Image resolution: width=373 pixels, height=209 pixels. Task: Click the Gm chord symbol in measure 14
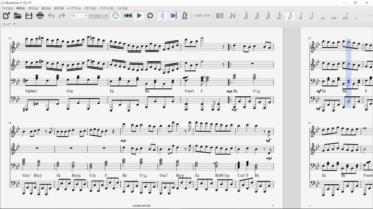click(x=70, y=91)
